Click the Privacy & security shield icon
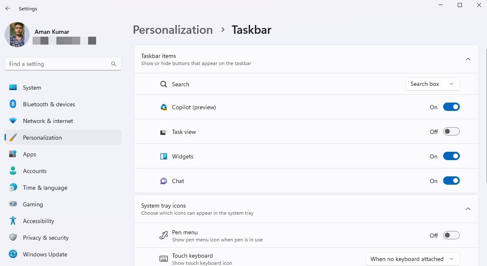The height and width of the screenshot is (266, 487). (x=13, y=237)
